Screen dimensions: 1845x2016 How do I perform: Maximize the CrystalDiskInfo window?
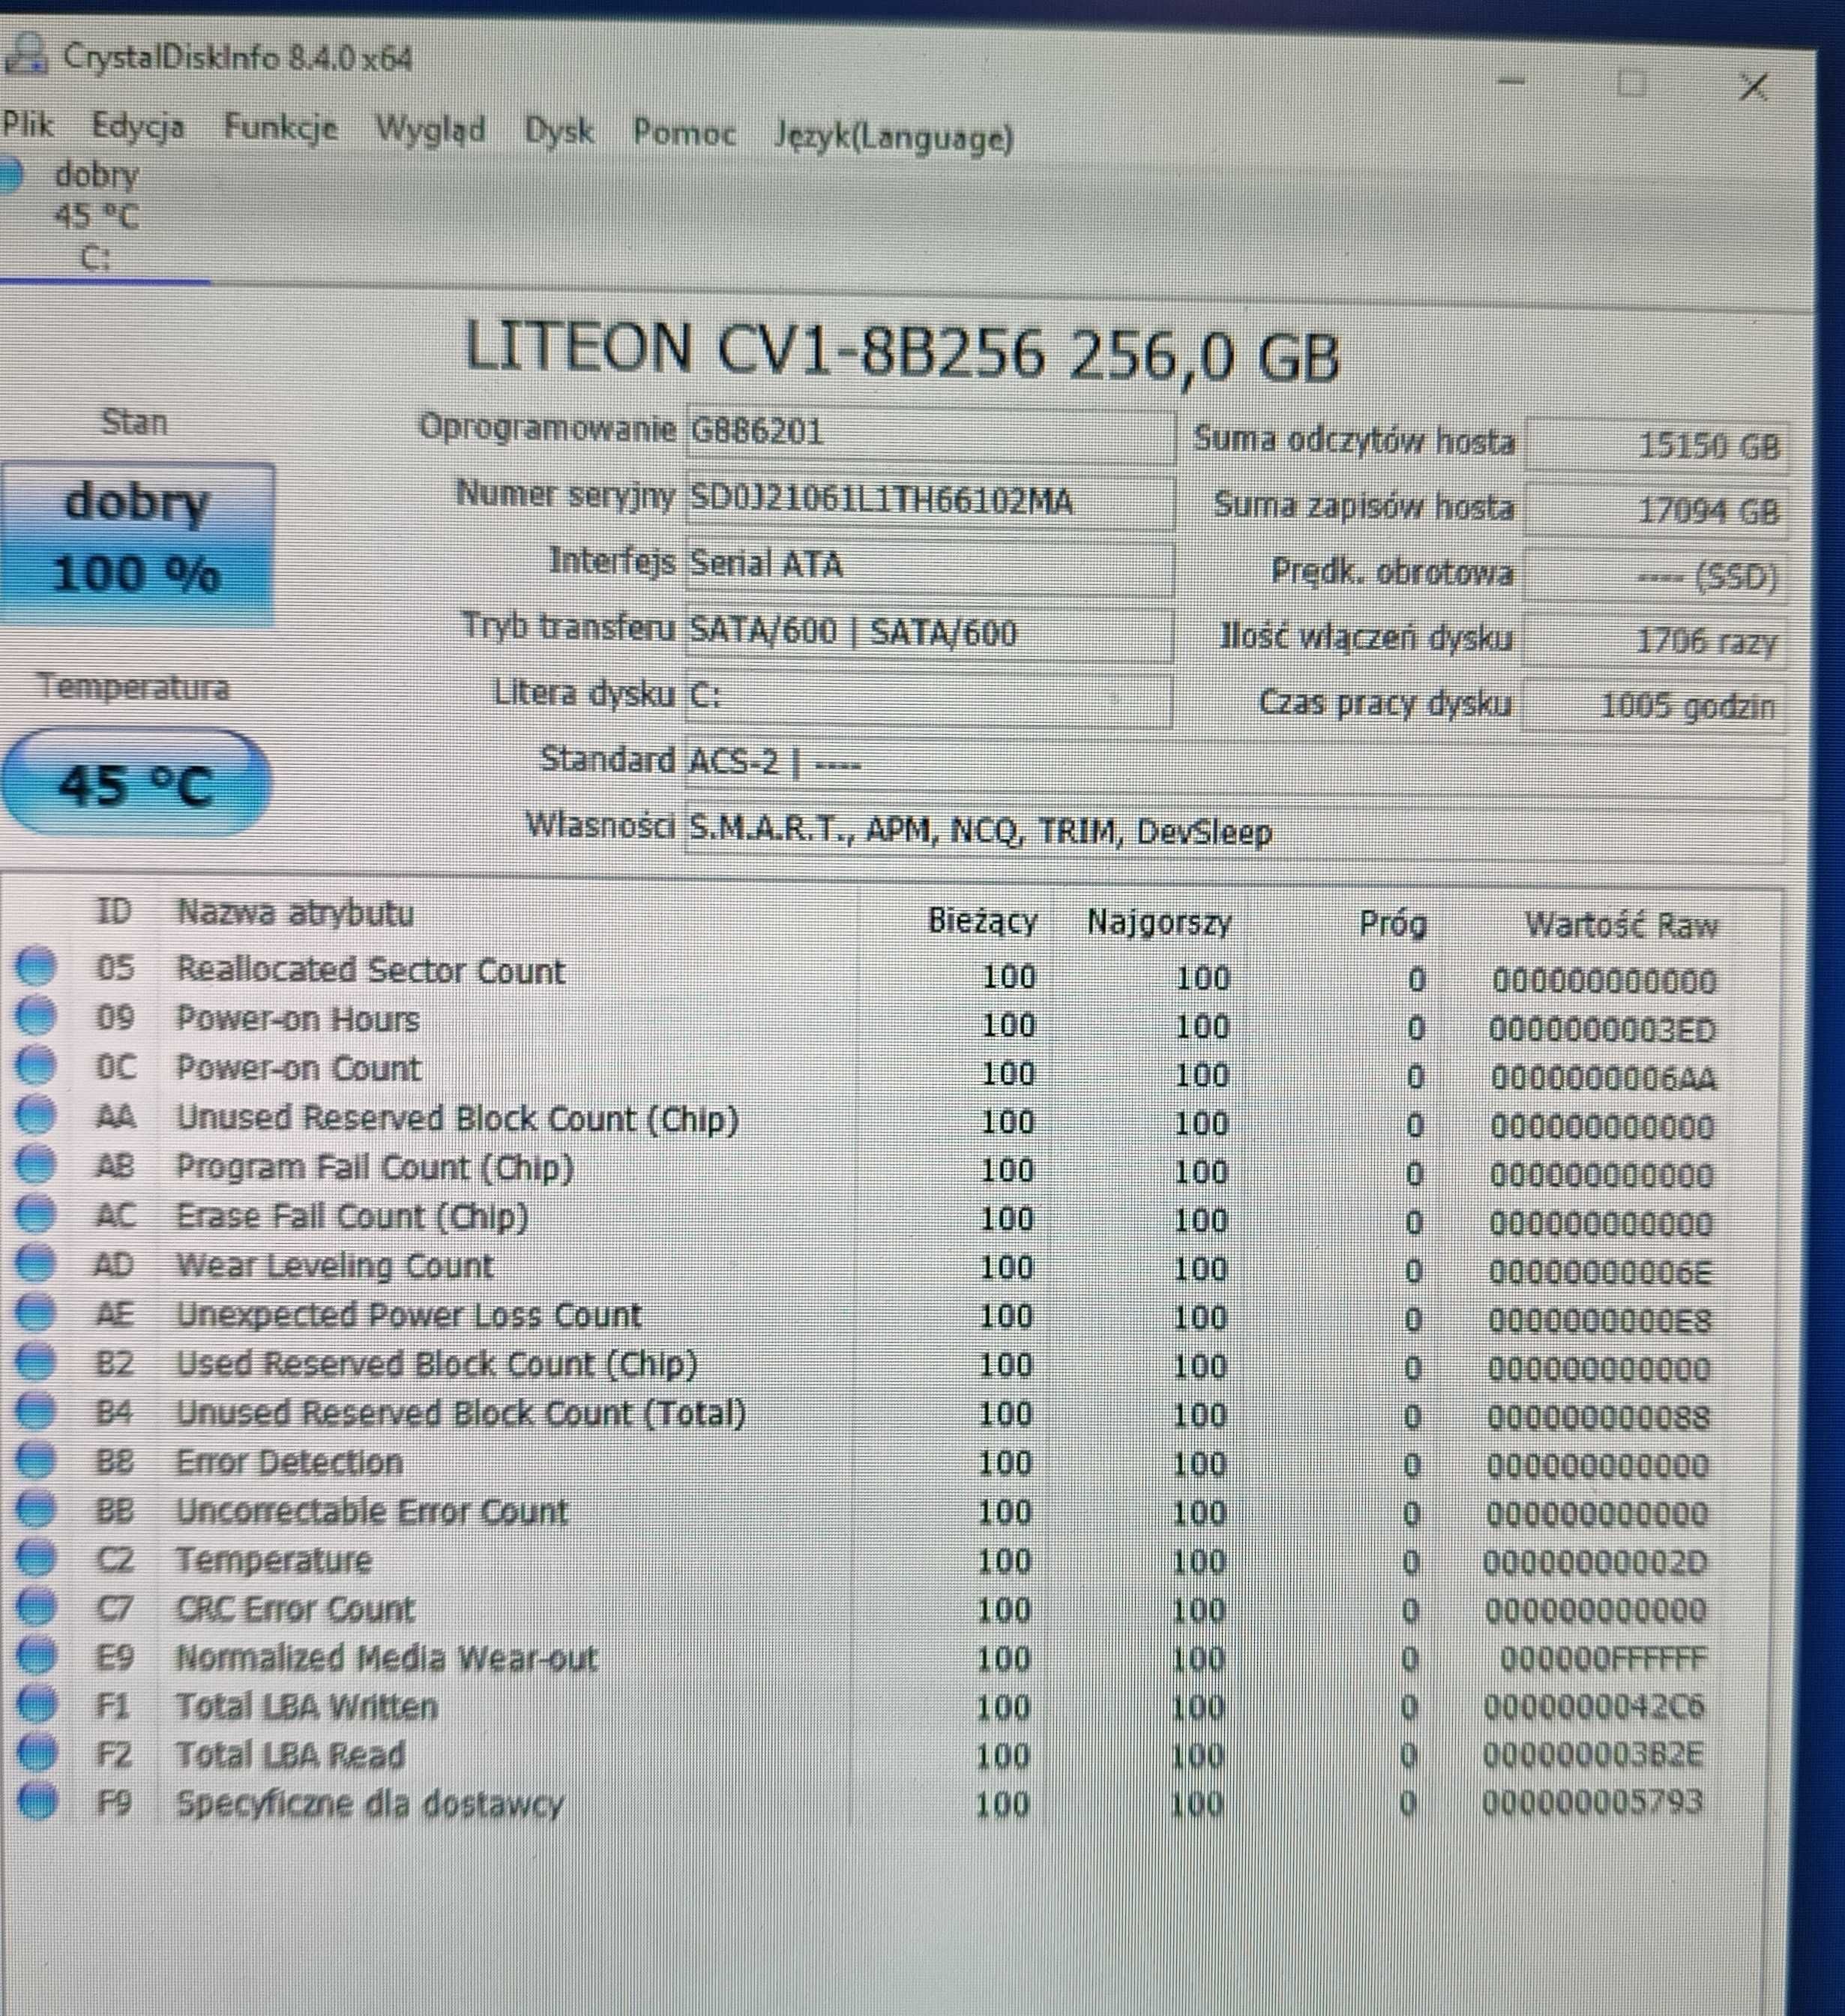[1631, 83]
